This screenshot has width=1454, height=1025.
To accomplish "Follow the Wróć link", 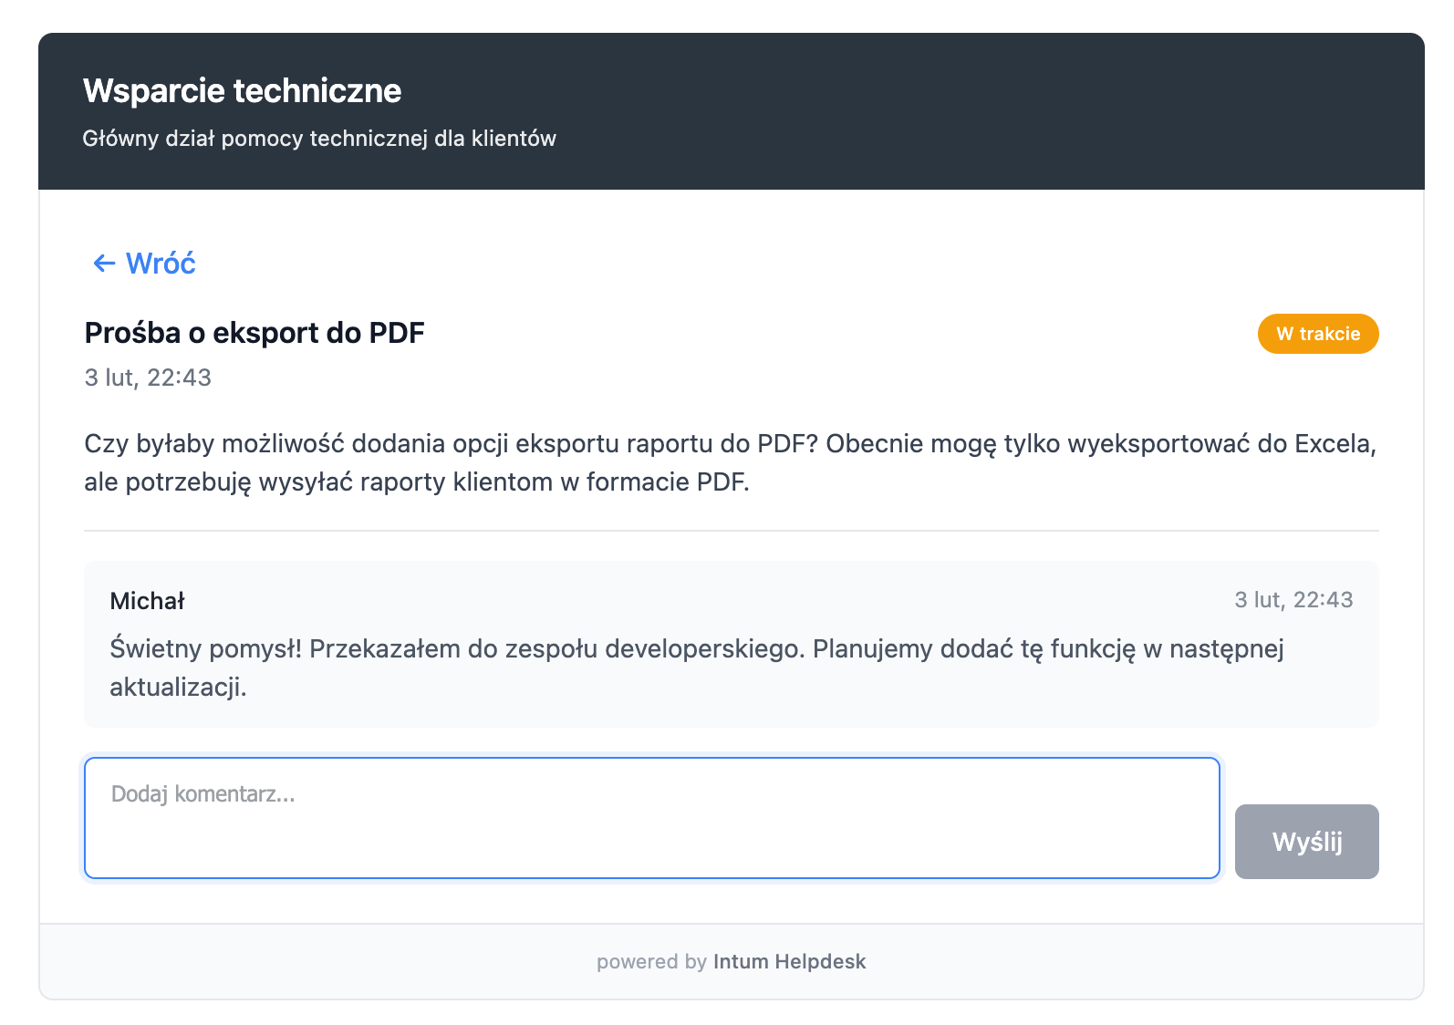I will click(161, 264).
